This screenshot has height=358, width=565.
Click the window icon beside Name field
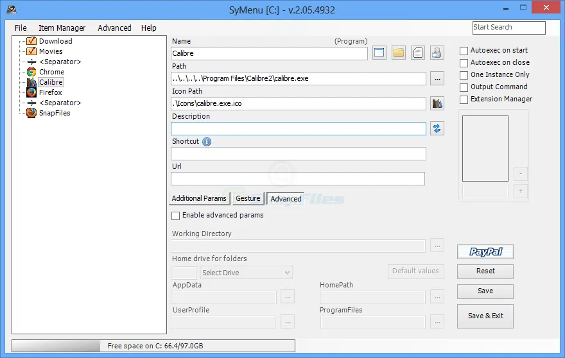click(x=379, y=53)
